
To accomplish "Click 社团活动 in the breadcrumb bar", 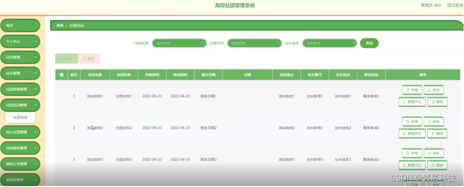I will click(x=77, y=25).
